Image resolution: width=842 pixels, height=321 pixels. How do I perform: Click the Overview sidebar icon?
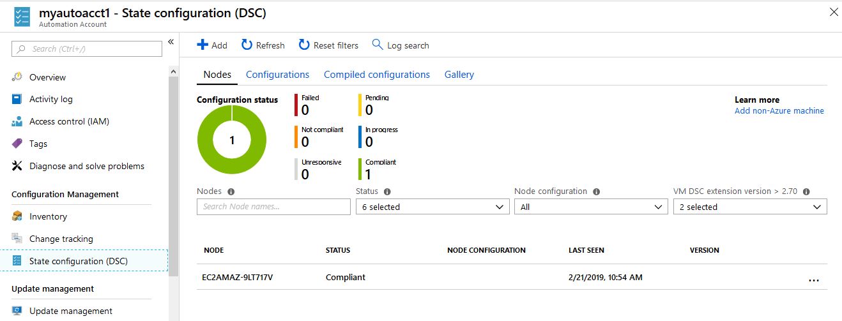tap(17, 77)
